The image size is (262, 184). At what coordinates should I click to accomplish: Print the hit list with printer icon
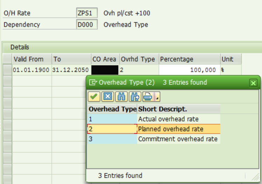pos(148,97)
